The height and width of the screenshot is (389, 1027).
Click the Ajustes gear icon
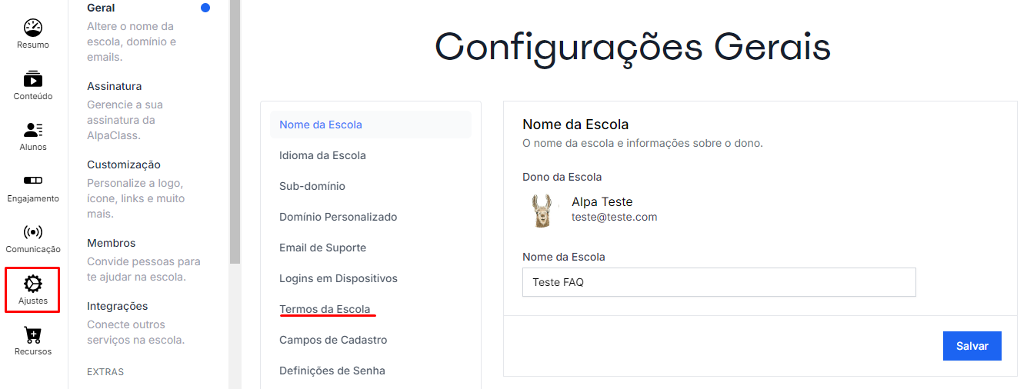33,284
